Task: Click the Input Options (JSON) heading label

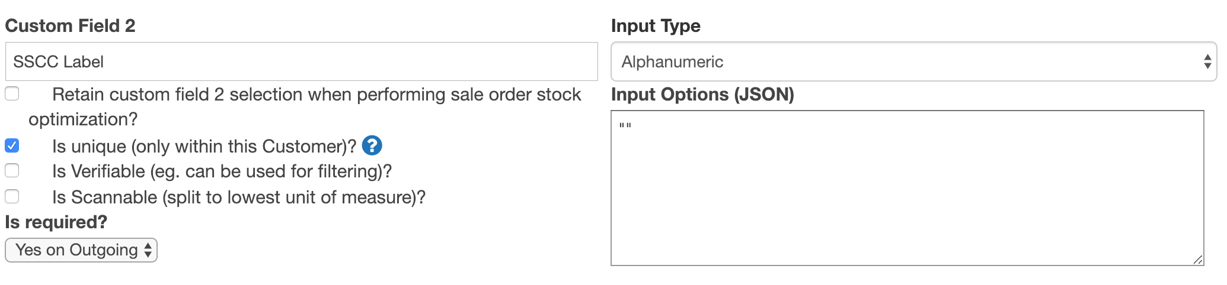Action: click(x=702, y=95)
